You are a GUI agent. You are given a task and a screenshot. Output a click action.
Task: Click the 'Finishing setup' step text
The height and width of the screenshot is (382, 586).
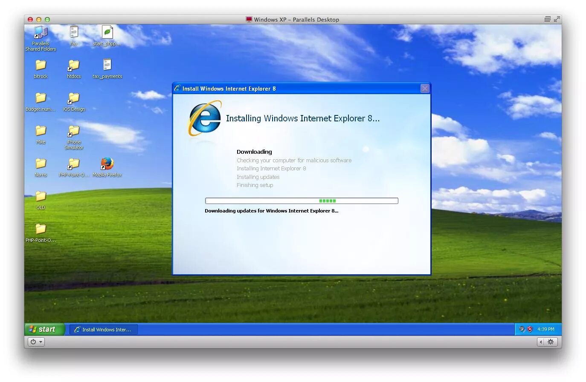tap(255, 185)
